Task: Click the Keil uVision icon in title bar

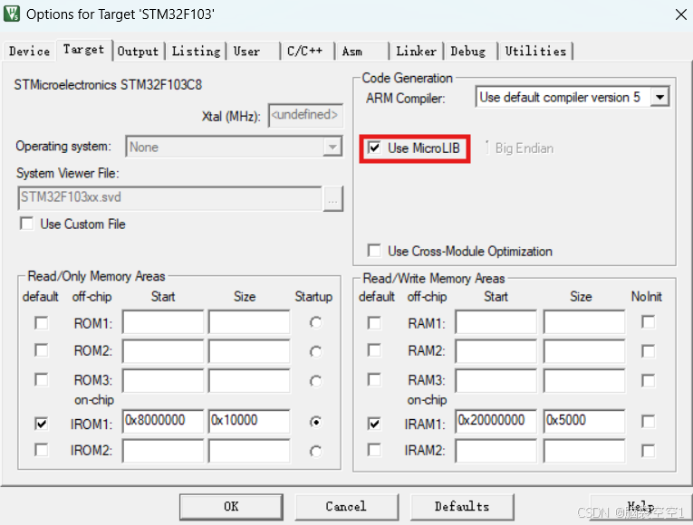Action: [12, 14]
